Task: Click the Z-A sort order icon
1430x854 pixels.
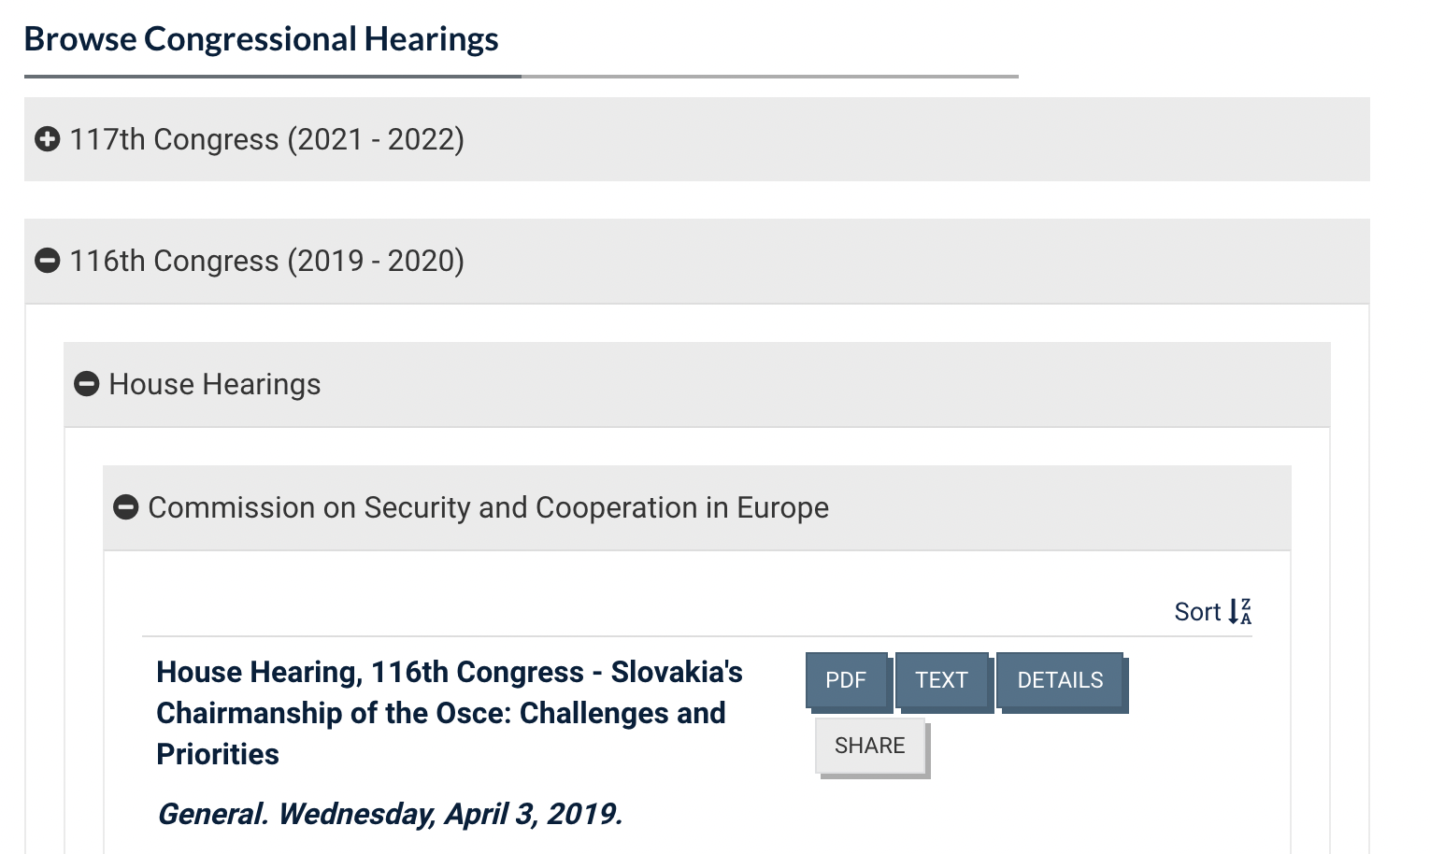Action: pyautogui.click(x=1240, y=611)
